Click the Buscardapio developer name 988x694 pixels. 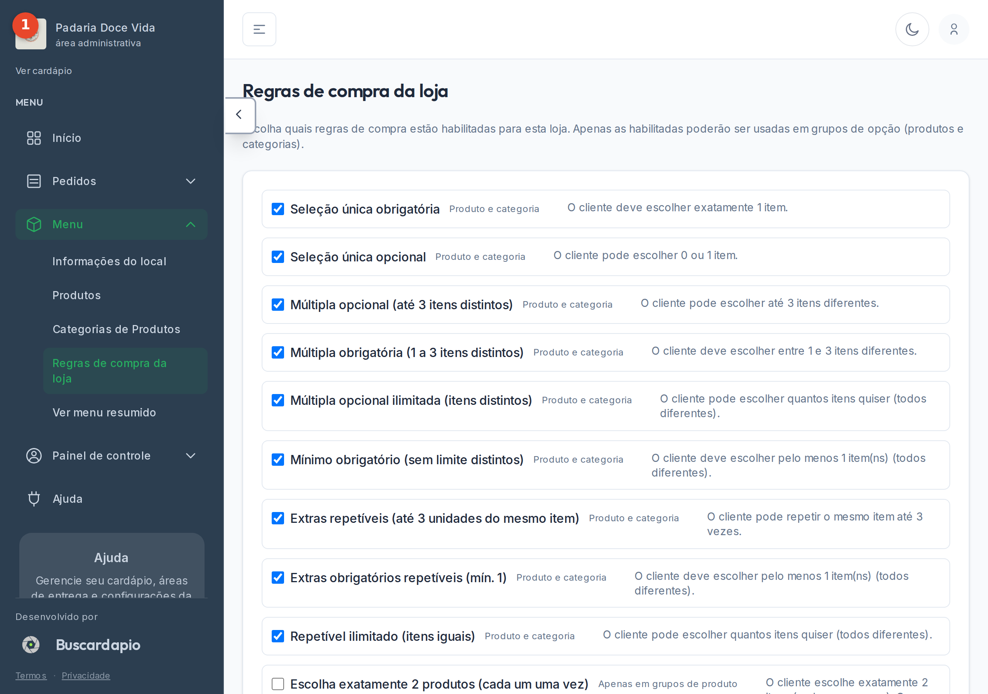coord(98,645)
